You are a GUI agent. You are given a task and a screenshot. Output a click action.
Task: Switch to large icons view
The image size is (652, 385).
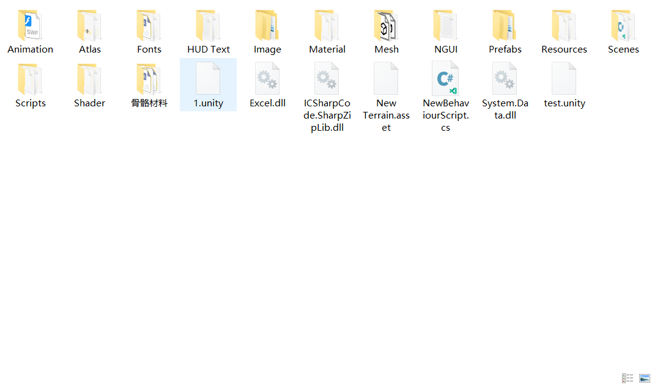point(644,378)
